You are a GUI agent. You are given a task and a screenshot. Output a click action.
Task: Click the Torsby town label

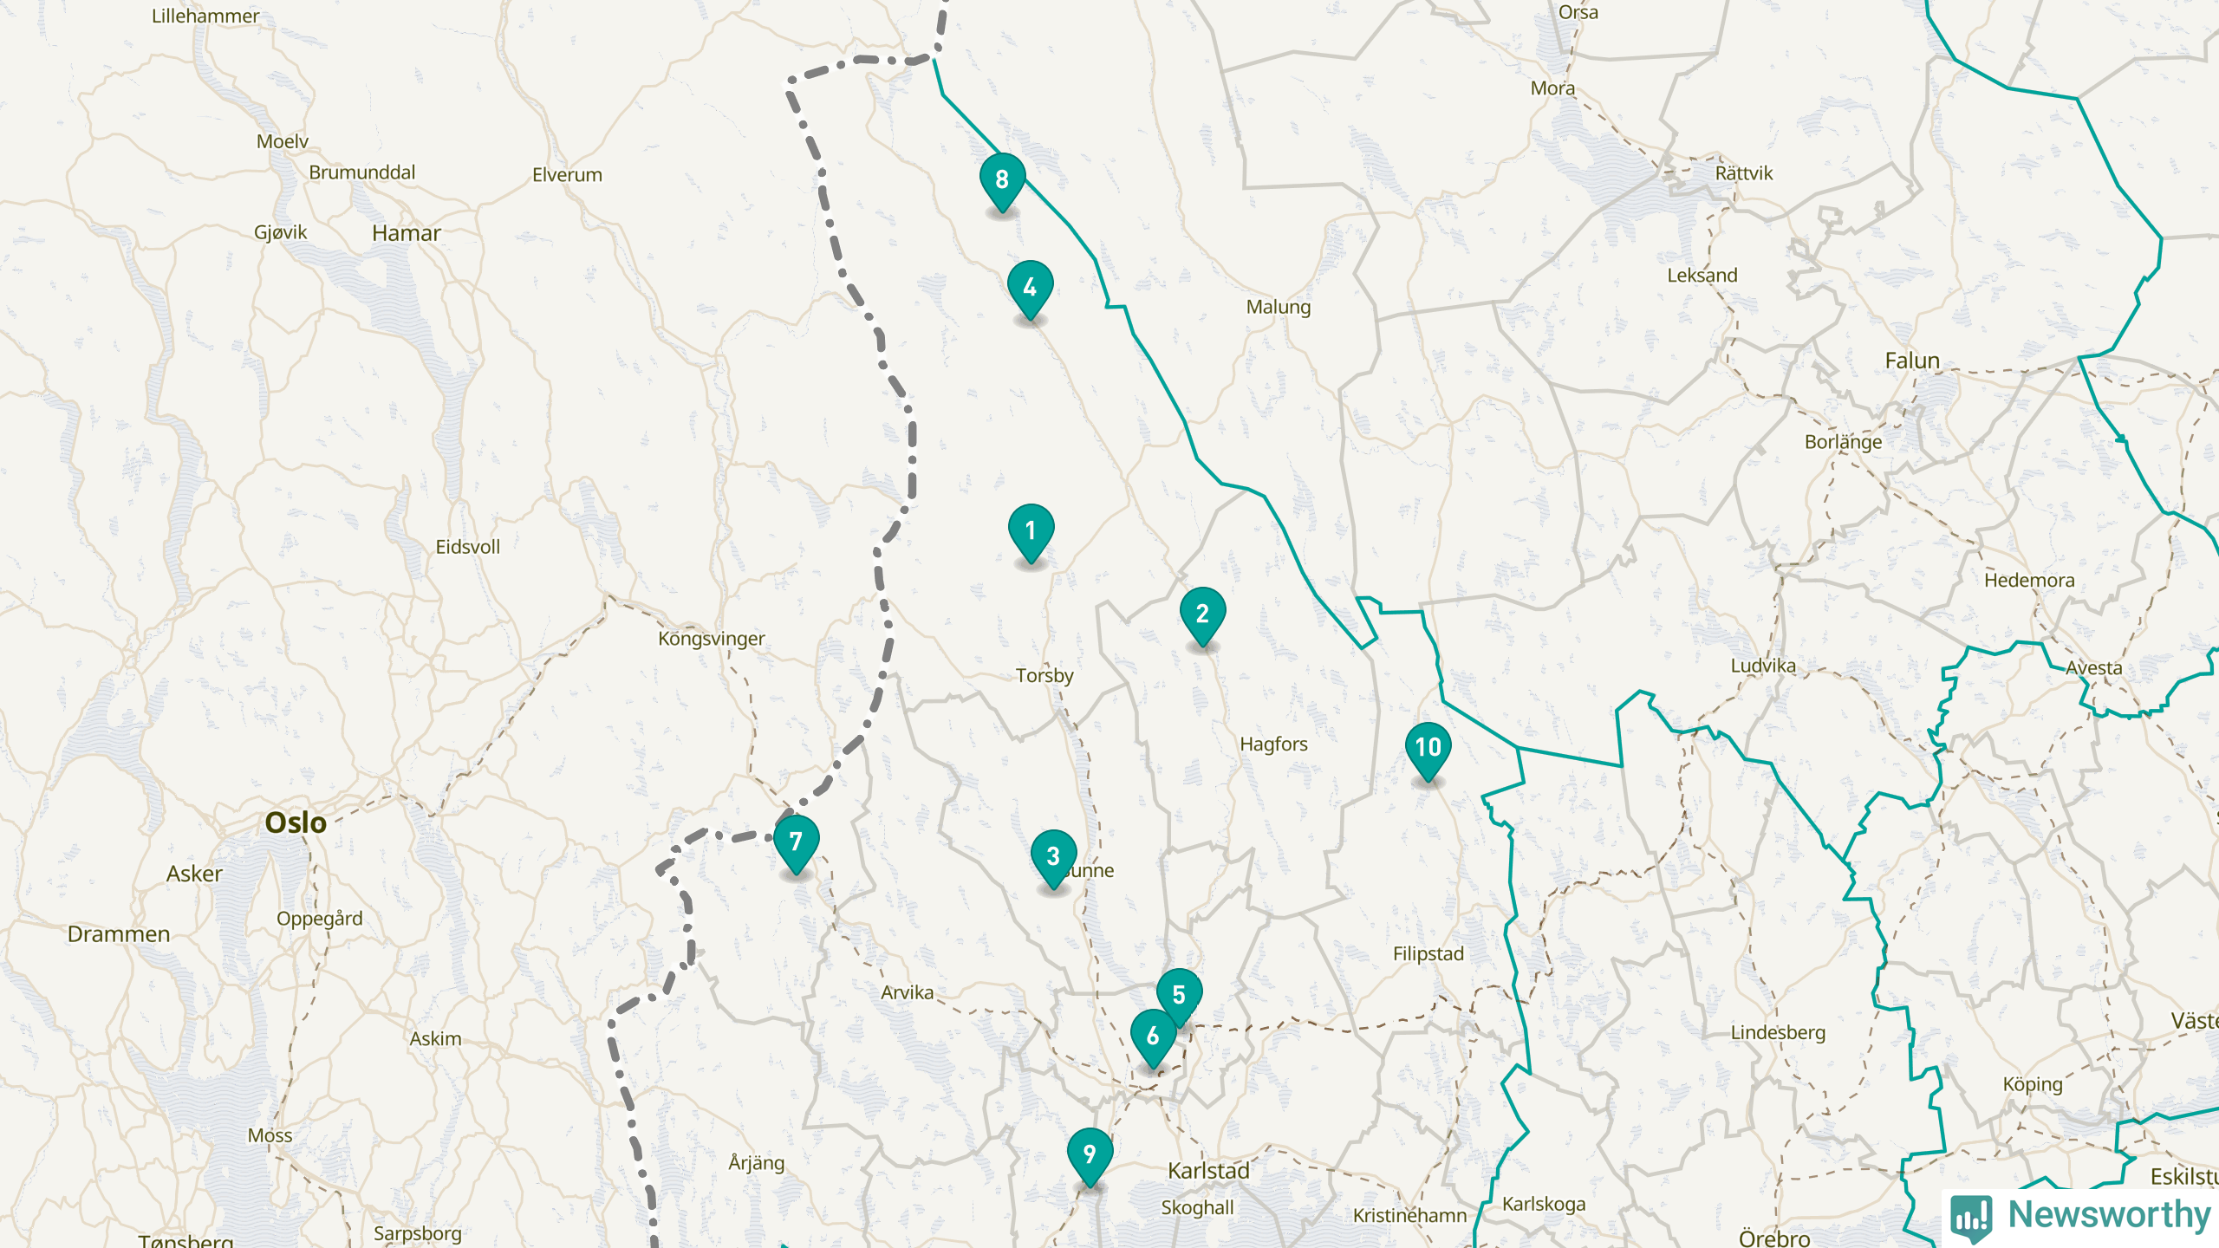click(x=1044, y=675)
